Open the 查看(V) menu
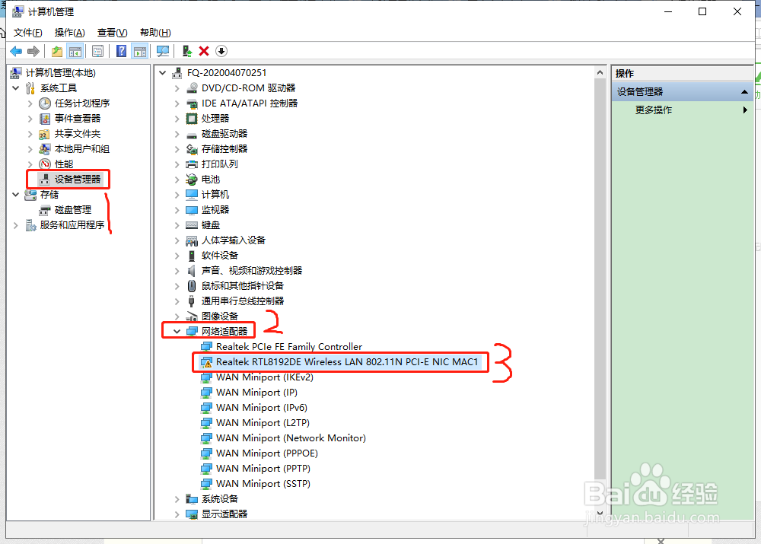 click(112, 33)
